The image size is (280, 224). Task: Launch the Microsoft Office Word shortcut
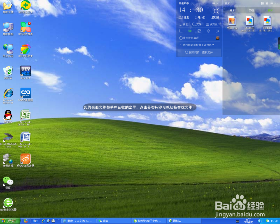pos(25,140)
